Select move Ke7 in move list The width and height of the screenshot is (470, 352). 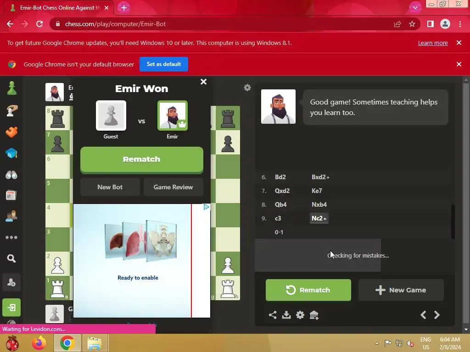[317, 191]
